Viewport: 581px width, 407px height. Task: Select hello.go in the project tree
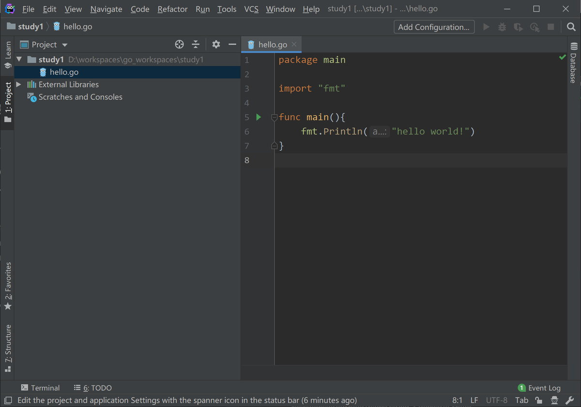coord(64,72)
